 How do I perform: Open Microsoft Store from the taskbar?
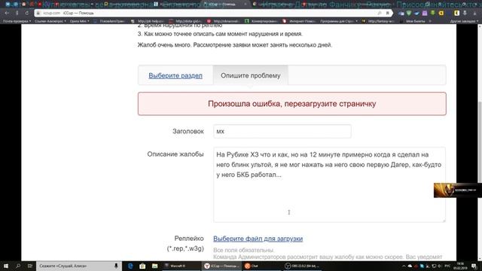(x=142, y=266)
